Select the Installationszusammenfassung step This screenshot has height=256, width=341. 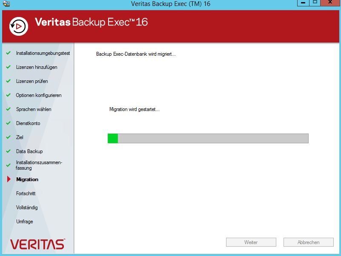coord(39,165)
